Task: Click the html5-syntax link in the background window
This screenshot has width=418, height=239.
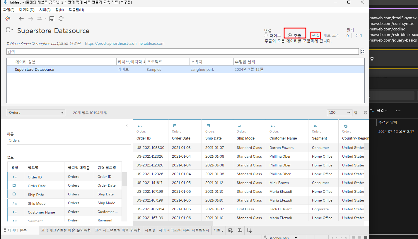Action: pos(393,18)
